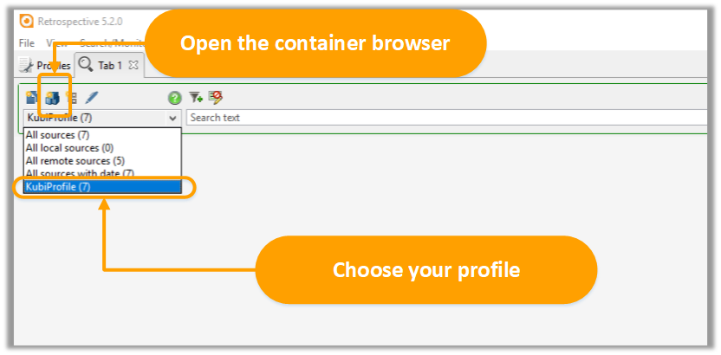
Task: Click the first file source icon in toolbar
Action: pyautogui.click(x=32, y=97)
